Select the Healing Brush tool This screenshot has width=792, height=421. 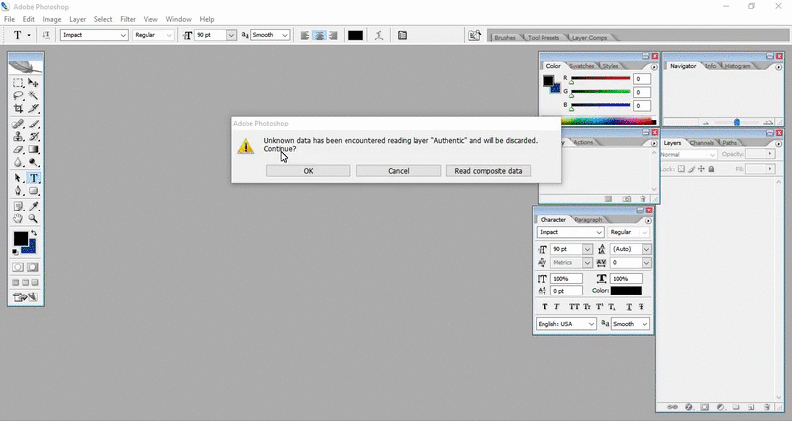tap(18, 125)
